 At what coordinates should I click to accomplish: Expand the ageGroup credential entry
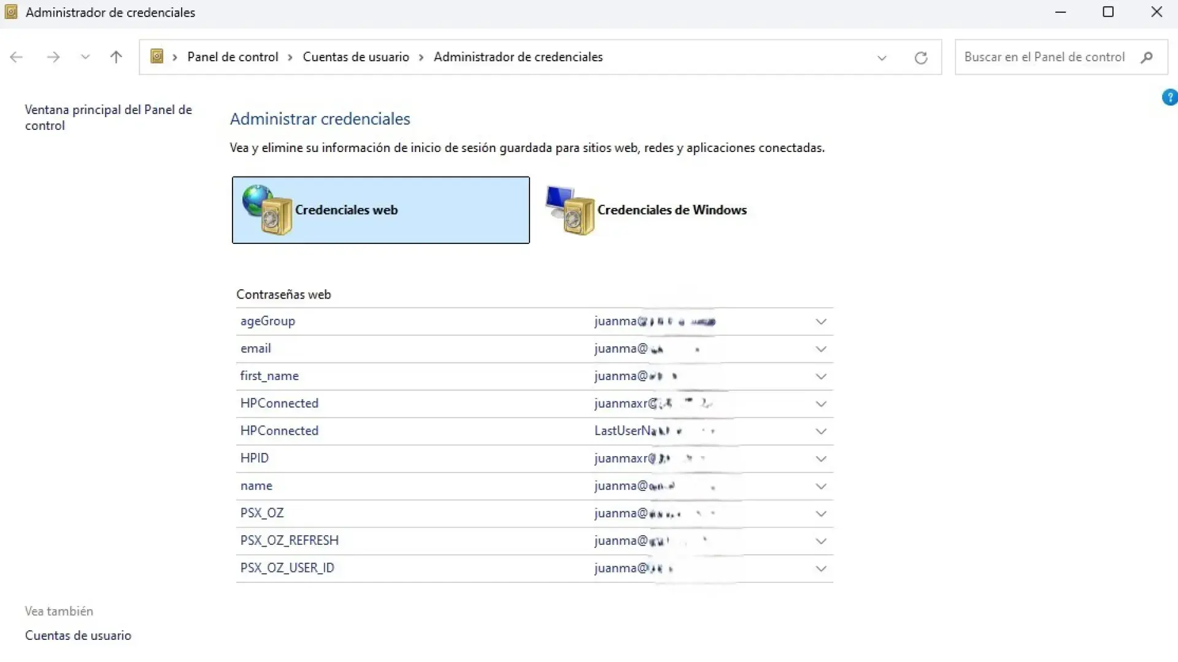(x=820, y=321)
